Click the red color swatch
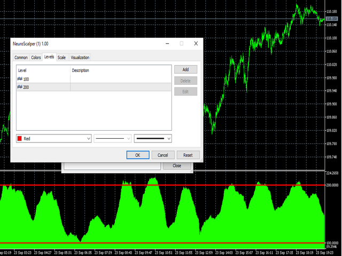This screenshot has width=342, height=256. pyautogui.click(x=20, y=139)
